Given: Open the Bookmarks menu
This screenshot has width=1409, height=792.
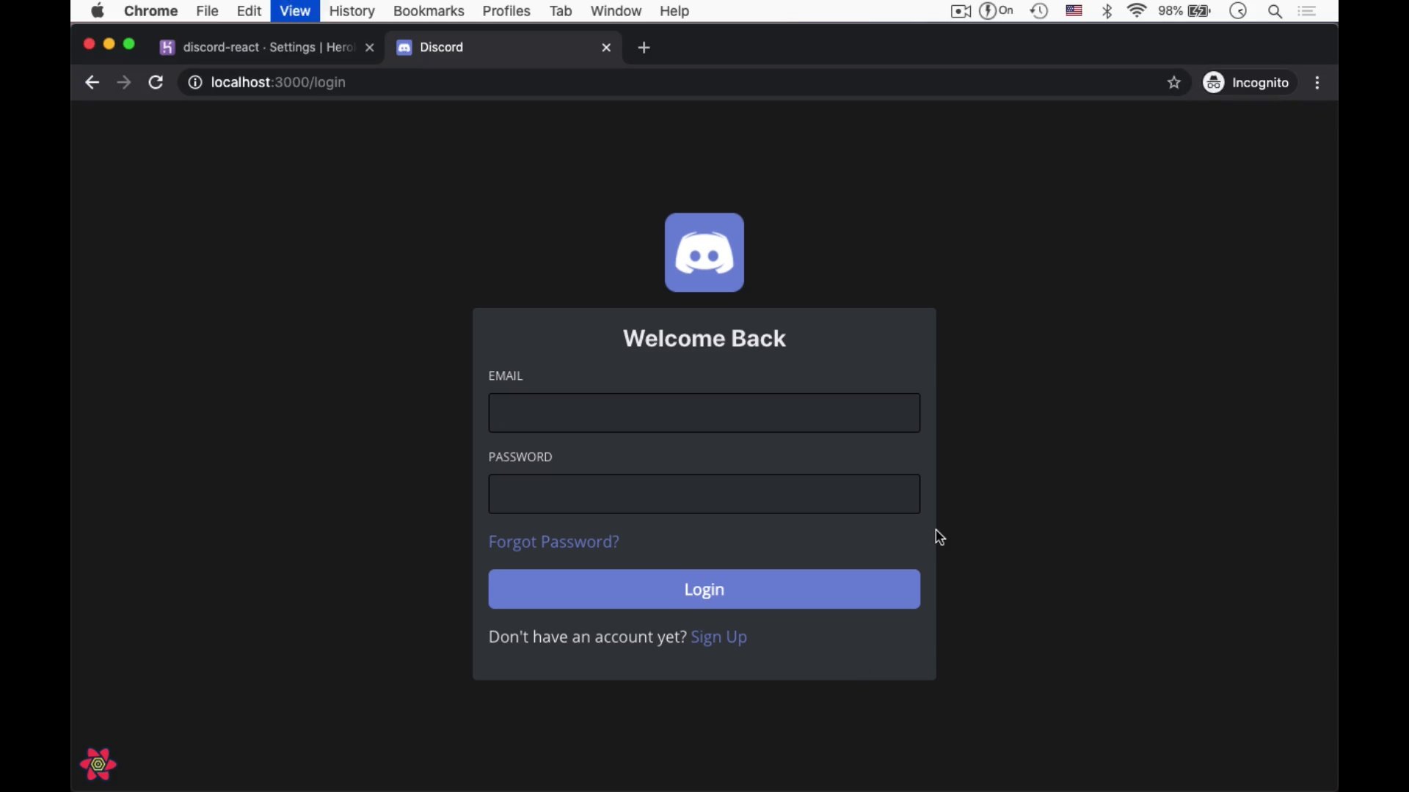Looking at the screenshot, I should (429, 11).
